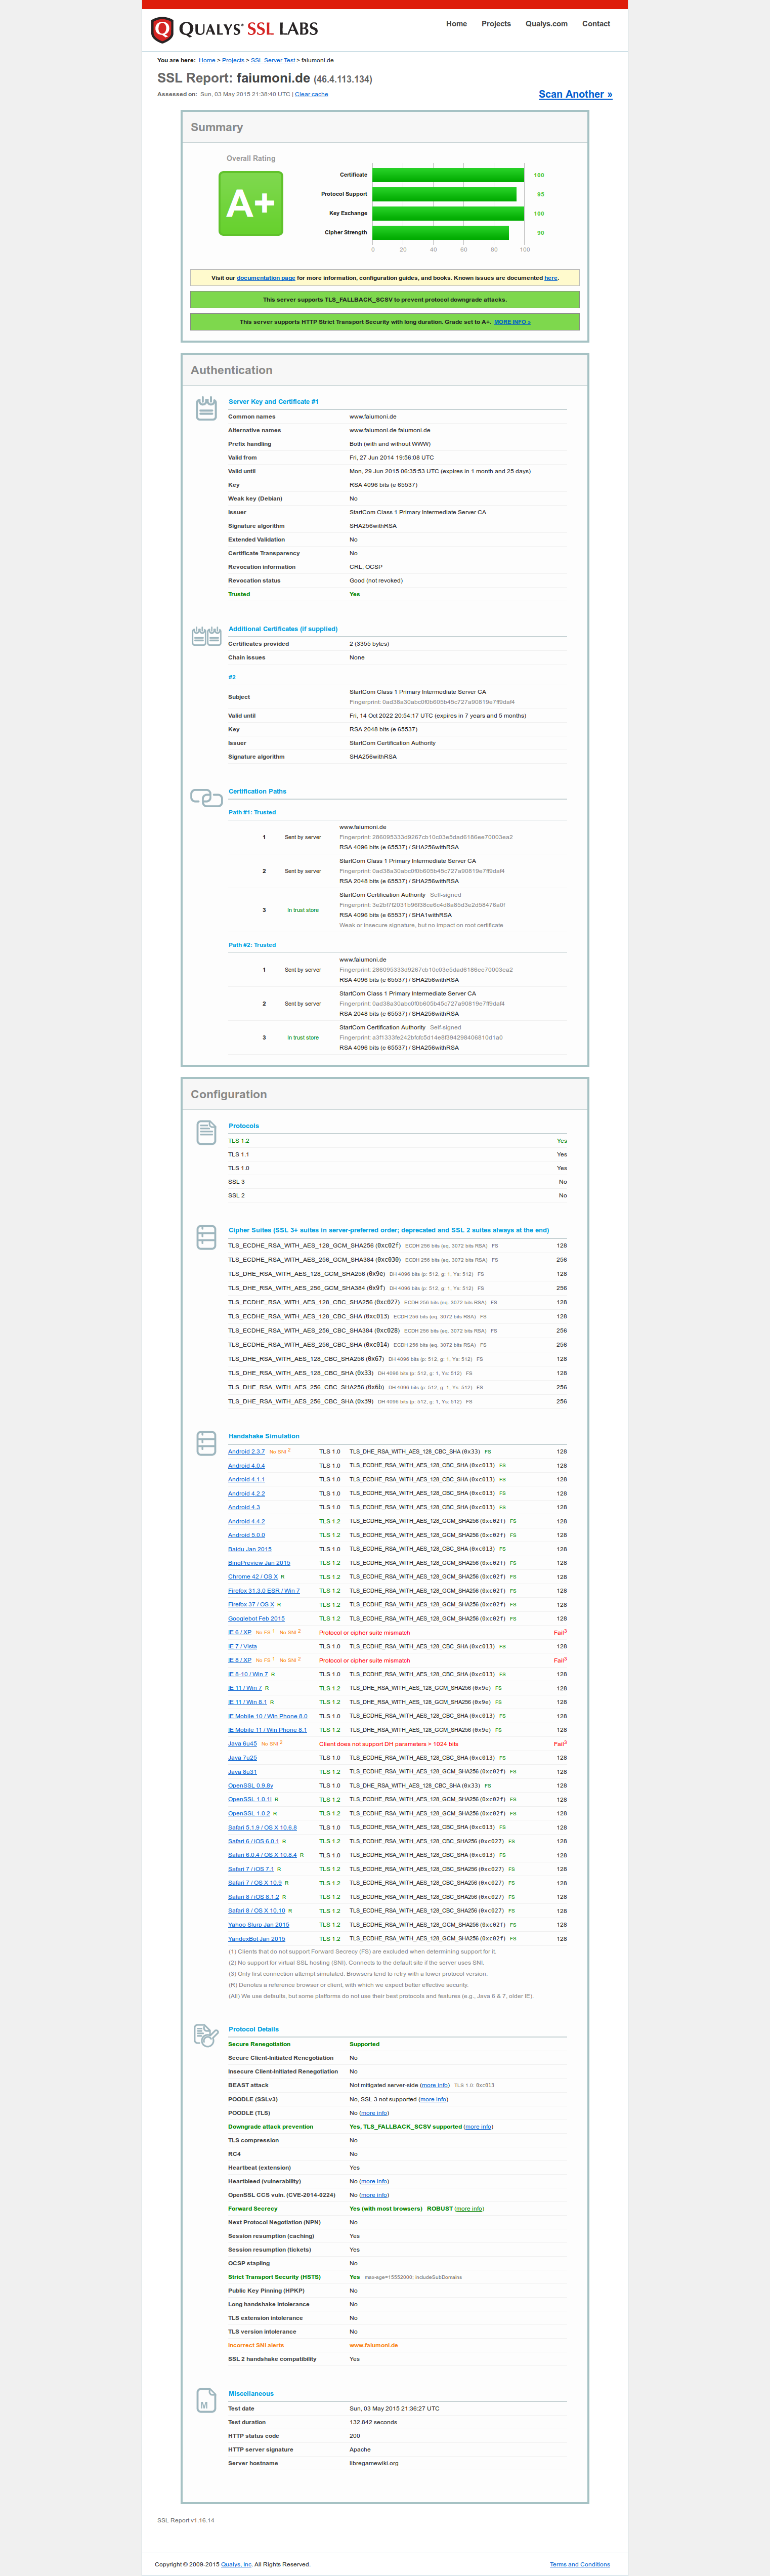Open the documentation page link

265,278
